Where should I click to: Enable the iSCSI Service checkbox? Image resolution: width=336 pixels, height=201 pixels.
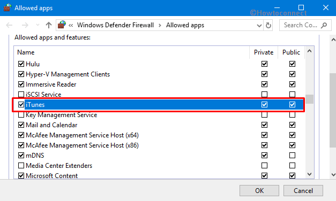point(21,94)
